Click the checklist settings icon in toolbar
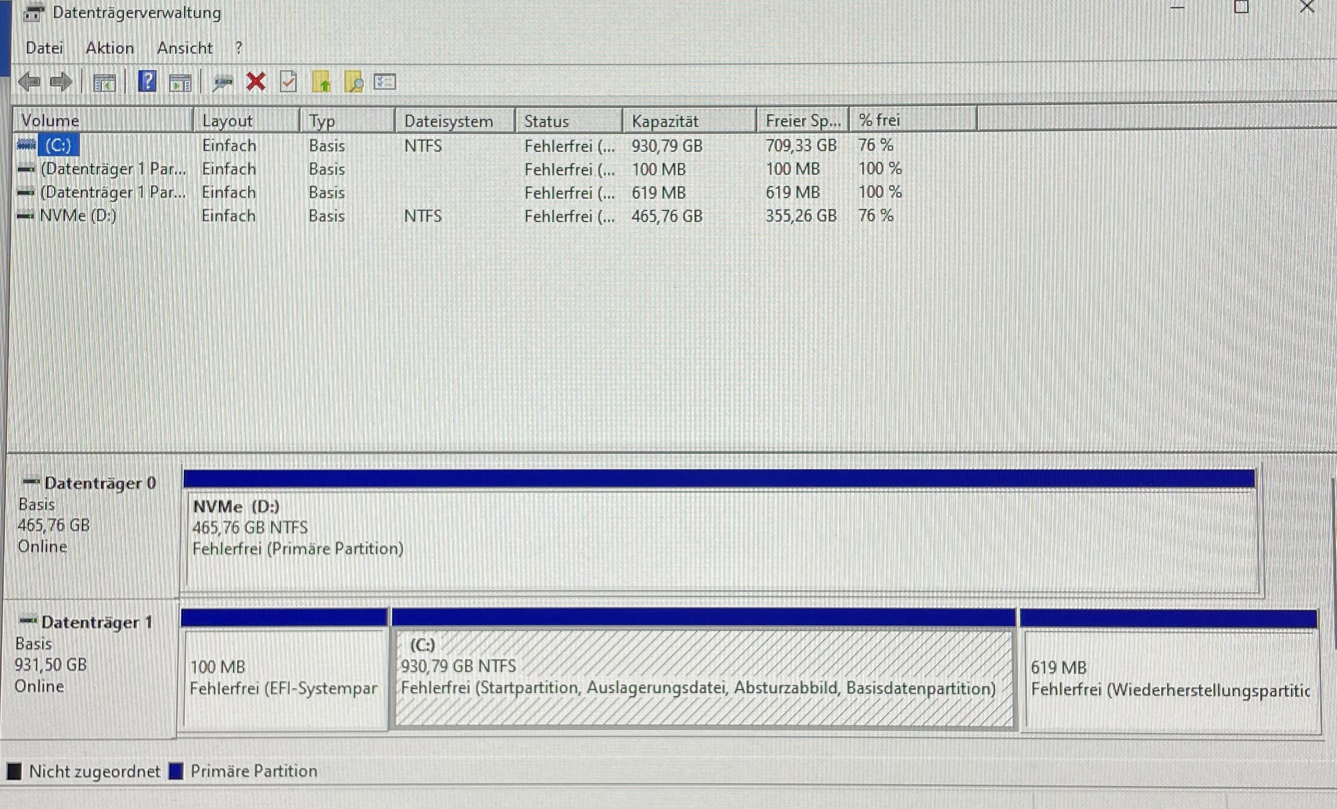This screenshot has height=809, width=1337. coord(385,82)
